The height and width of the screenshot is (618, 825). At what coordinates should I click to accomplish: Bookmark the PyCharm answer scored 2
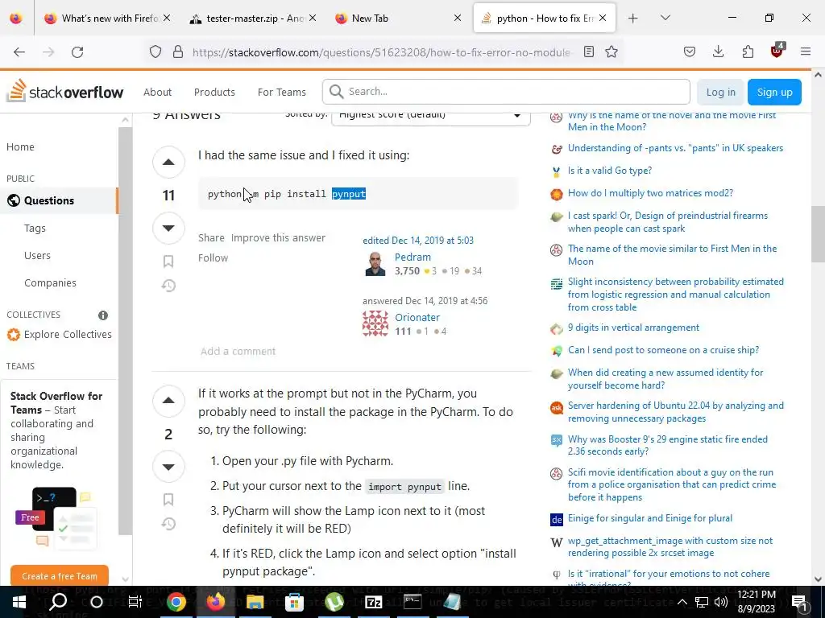click(x=168, y=499)
